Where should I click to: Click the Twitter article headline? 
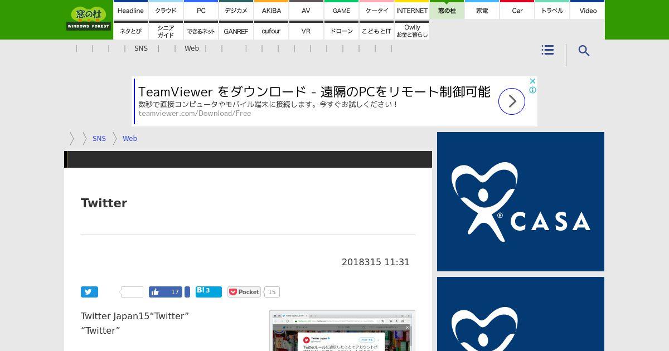[x=104, y=203]
